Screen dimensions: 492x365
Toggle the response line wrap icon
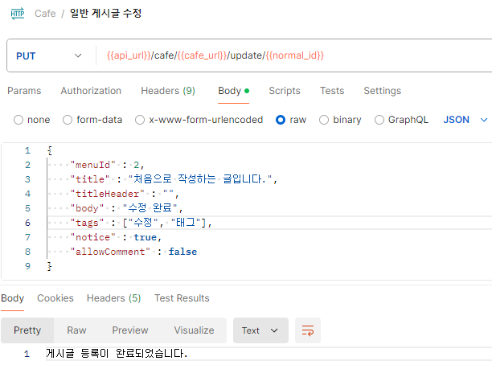tap(307, 330)
